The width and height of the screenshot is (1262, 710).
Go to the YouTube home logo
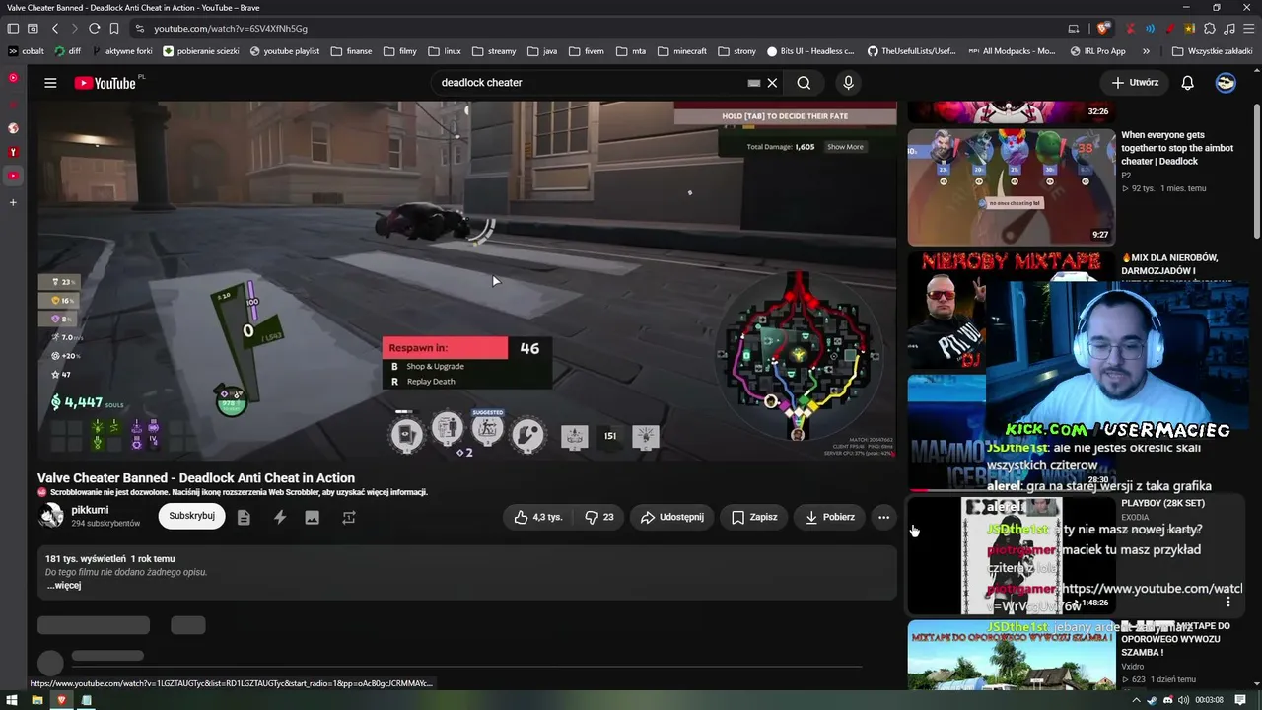click(105, 83)
